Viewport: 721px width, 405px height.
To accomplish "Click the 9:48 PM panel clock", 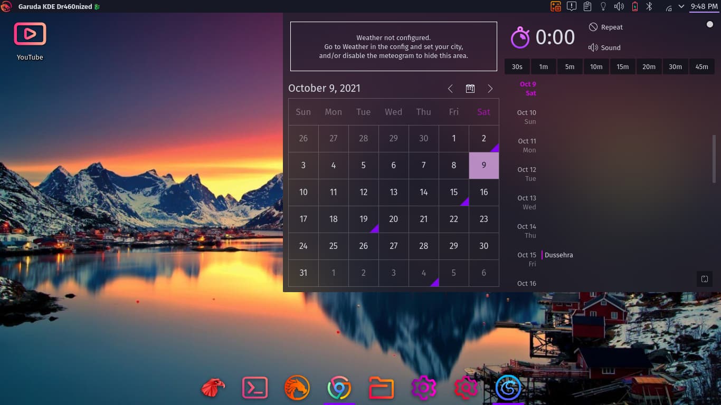I will click(x=704, y=6).
